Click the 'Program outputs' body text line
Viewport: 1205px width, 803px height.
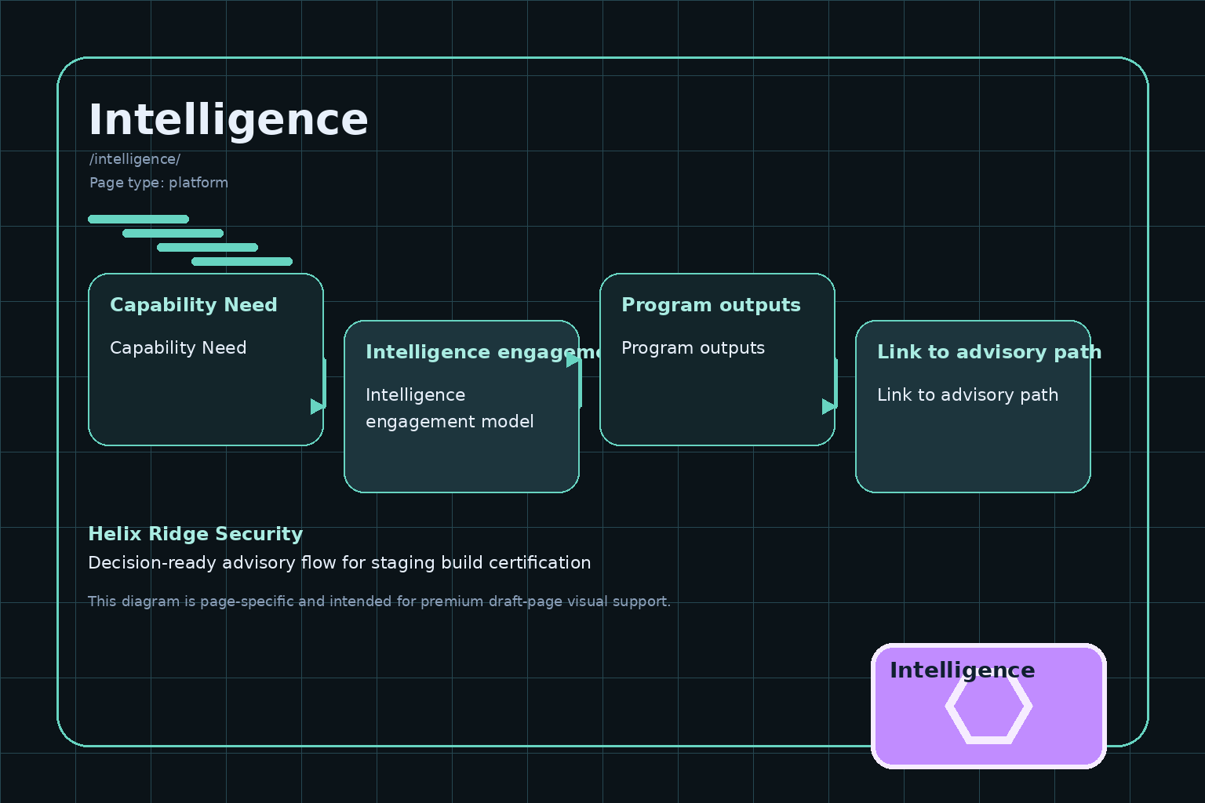pyautogui.click(x=693, y=348)
